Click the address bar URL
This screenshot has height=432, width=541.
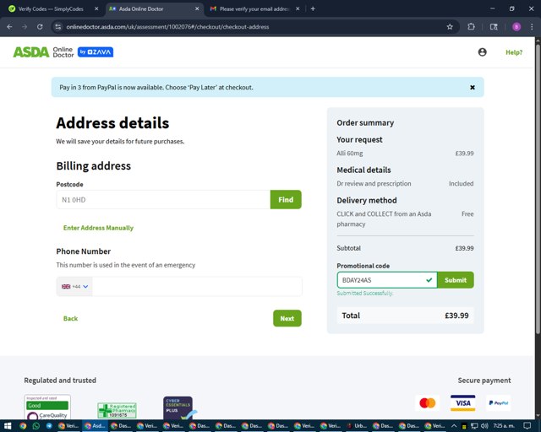click(167, 27)
